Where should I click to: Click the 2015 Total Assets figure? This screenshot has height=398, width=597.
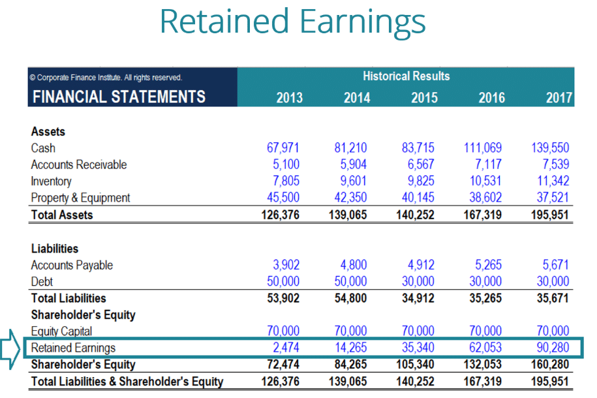tap(415, 215)
